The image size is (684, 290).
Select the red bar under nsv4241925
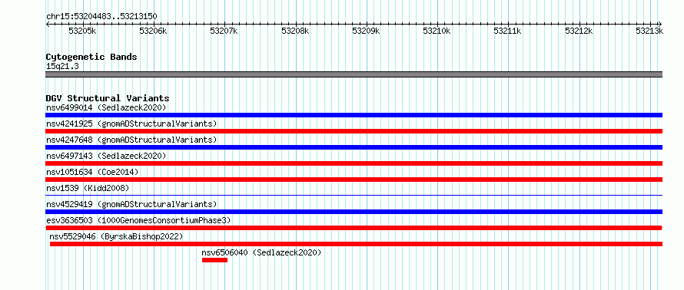pos(354,131)
